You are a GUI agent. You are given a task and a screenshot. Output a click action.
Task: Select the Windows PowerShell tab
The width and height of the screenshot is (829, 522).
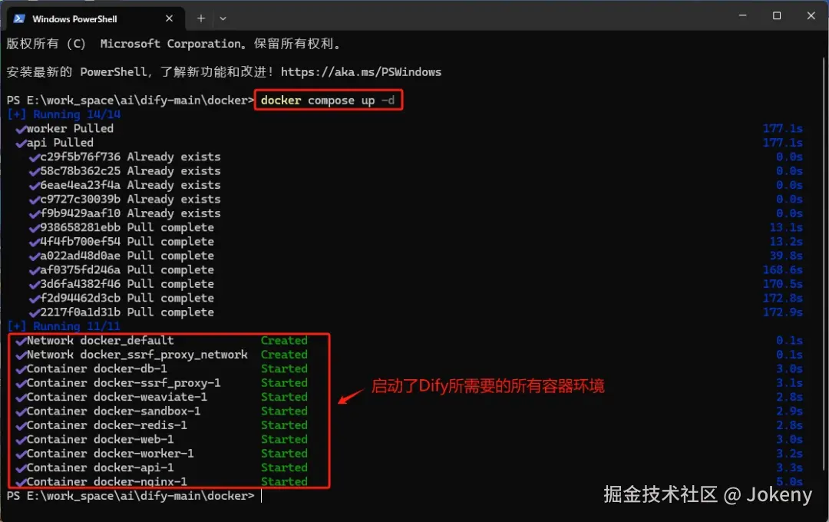pyautogui.click(x=95, y=18)
